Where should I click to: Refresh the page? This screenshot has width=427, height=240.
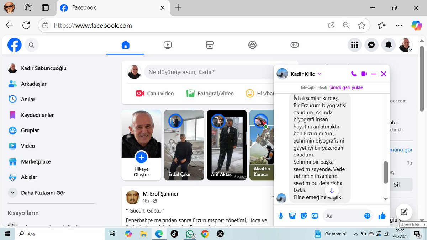(26, 25)
